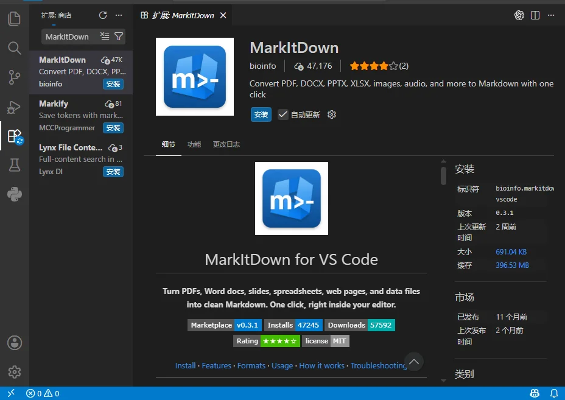Click the large MarkItDown logo in header
Screen dimensions: 565x400
pyautogui.click(x=195, y=77)
